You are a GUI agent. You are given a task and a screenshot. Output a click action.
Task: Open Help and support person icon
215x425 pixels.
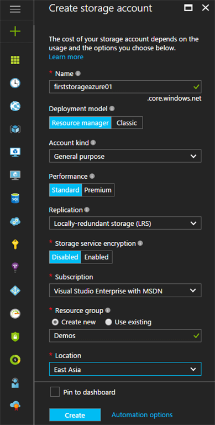coord(15,383)
